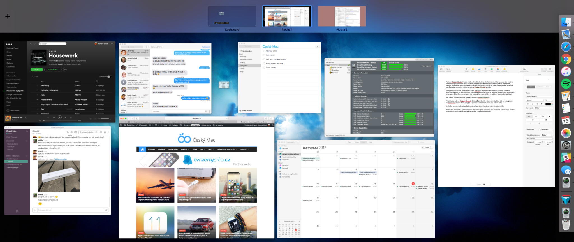Switch calendar to Týden view tab
The width and height of the screenshot is (574, 242).
(357, 142)
